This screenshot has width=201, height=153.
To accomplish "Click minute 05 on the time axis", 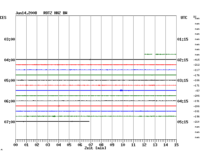I will 69,145.
